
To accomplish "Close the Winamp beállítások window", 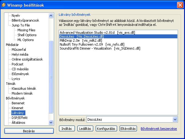I will pyautogui.click(x=180, y=5).
